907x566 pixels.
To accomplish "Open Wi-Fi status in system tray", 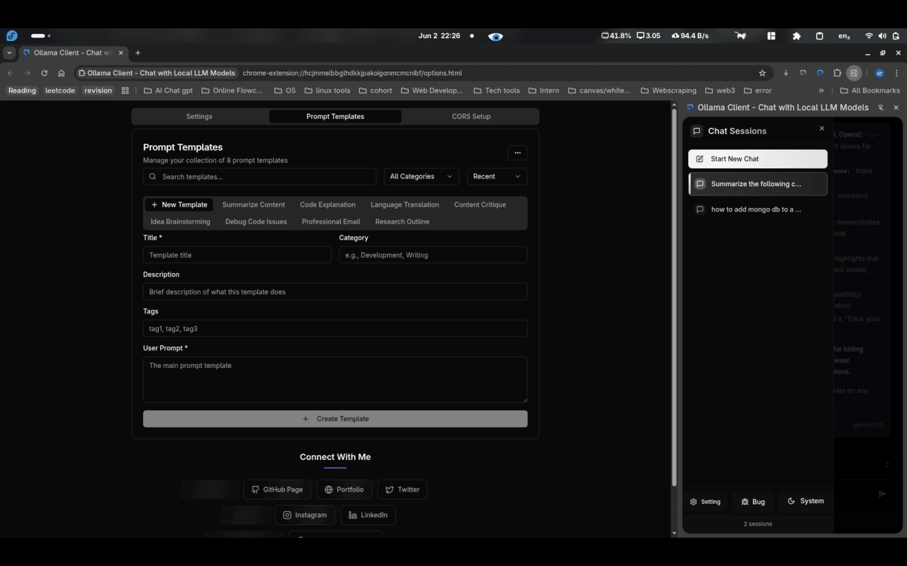I will [869, 35].
